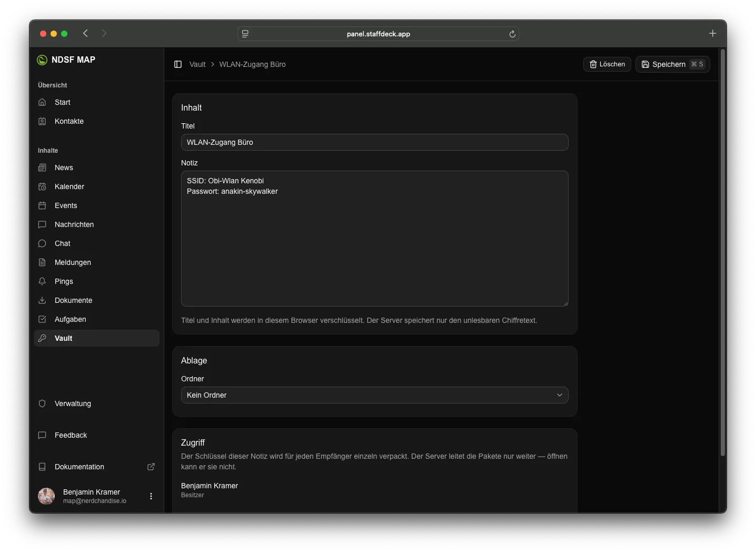Click the Events calendar icon
Screen dimensions: 756x552
[42, 205]
